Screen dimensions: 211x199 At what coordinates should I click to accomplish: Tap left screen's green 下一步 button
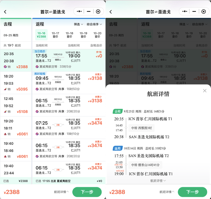(x=87, y=192)
